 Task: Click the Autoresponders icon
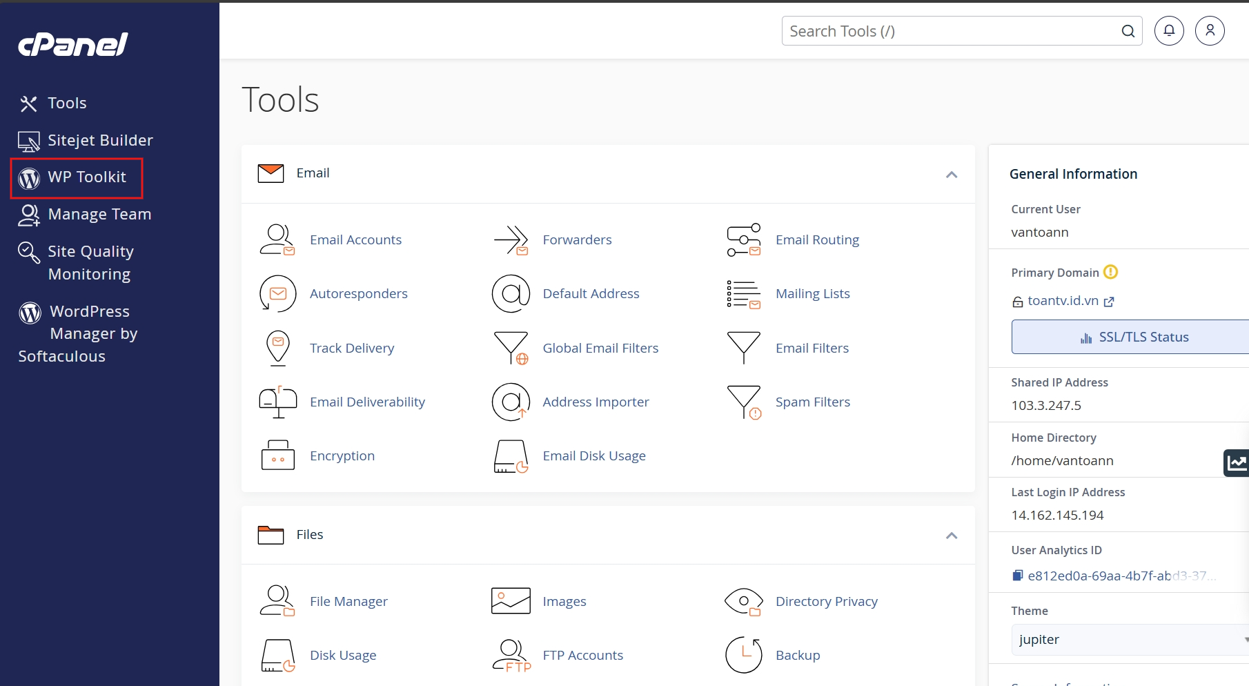click(x=277, y=294)
